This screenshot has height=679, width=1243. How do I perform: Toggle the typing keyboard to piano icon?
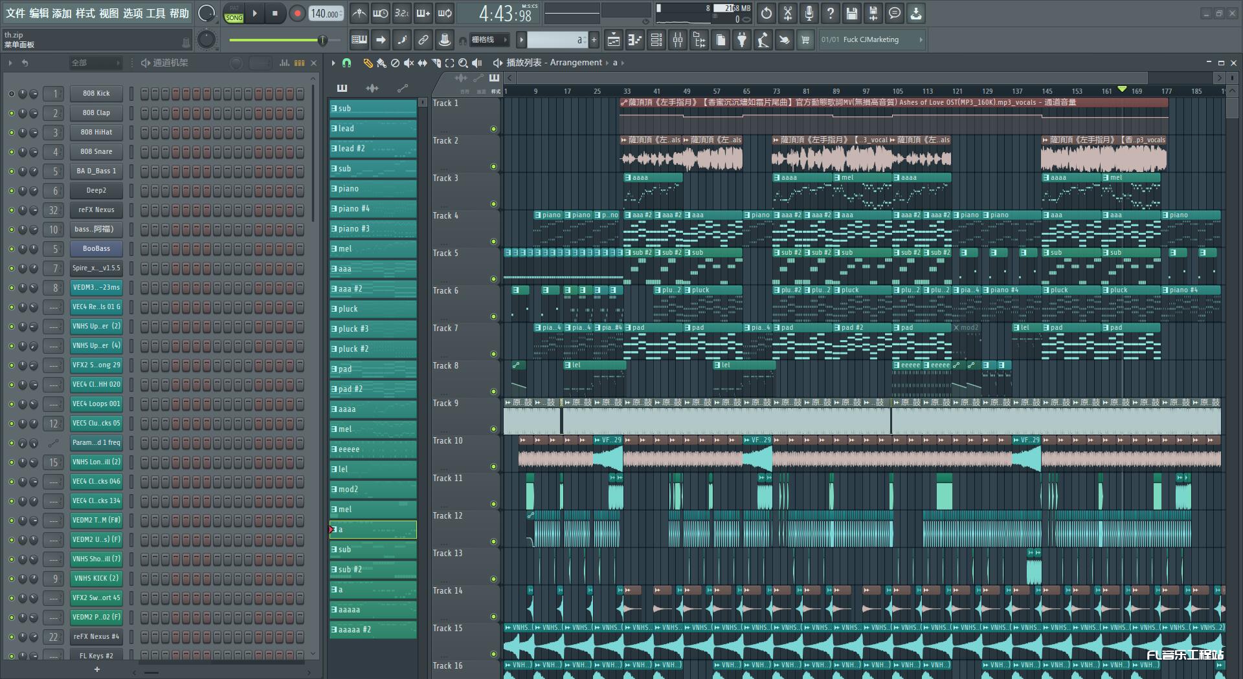[x=359, y=40]
